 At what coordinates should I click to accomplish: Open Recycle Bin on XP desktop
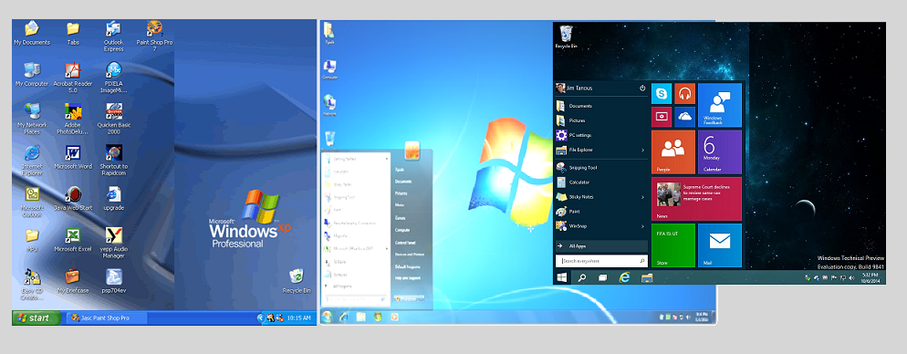click(x=297, y=281)
